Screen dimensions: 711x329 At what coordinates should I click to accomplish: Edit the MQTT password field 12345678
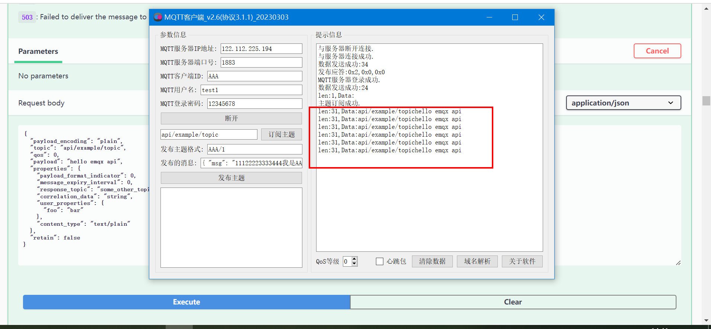tap(254, 104)
